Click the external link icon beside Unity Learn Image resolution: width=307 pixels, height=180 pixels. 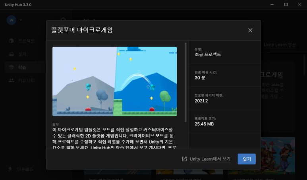[184, 159]
